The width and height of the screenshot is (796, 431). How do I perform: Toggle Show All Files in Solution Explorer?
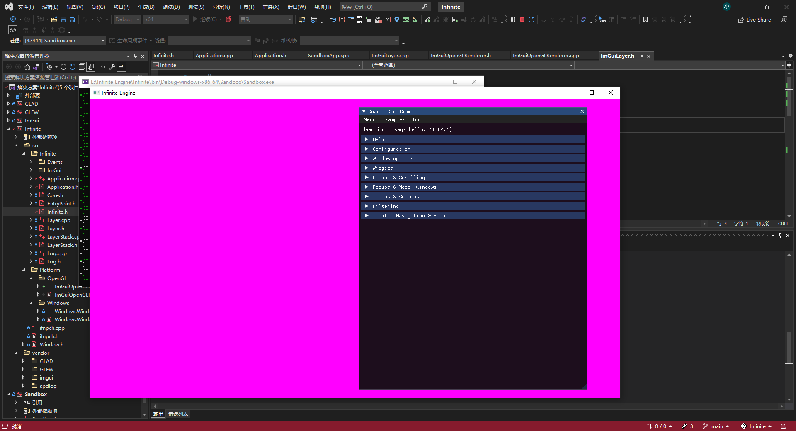tap(91, 67)
